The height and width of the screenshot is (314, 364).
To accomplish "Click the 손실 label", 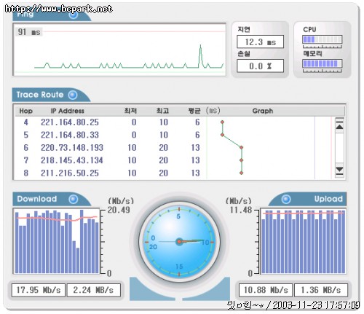I will click(x=244, y=53).
